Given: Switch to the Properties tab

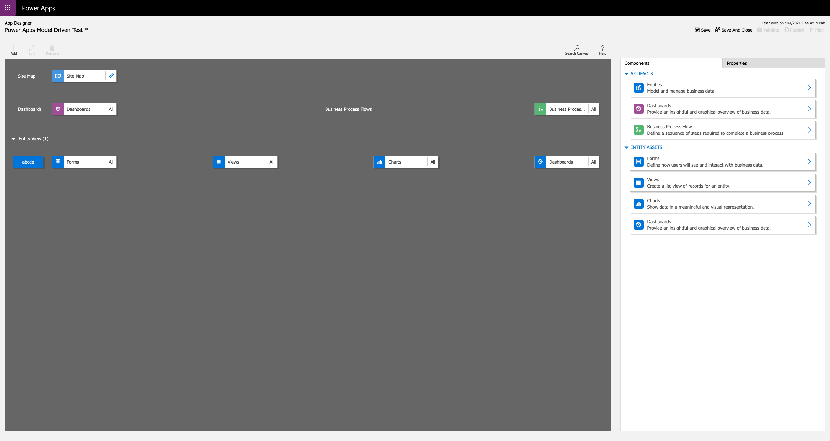Looking at the screenshot, I should click(x=736, y=63).
